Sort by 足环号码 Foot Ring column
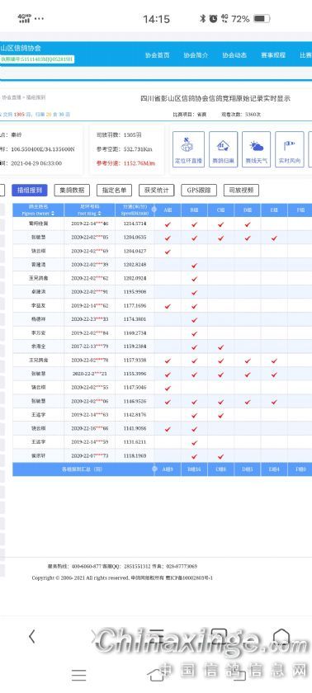 pos(90,210)
